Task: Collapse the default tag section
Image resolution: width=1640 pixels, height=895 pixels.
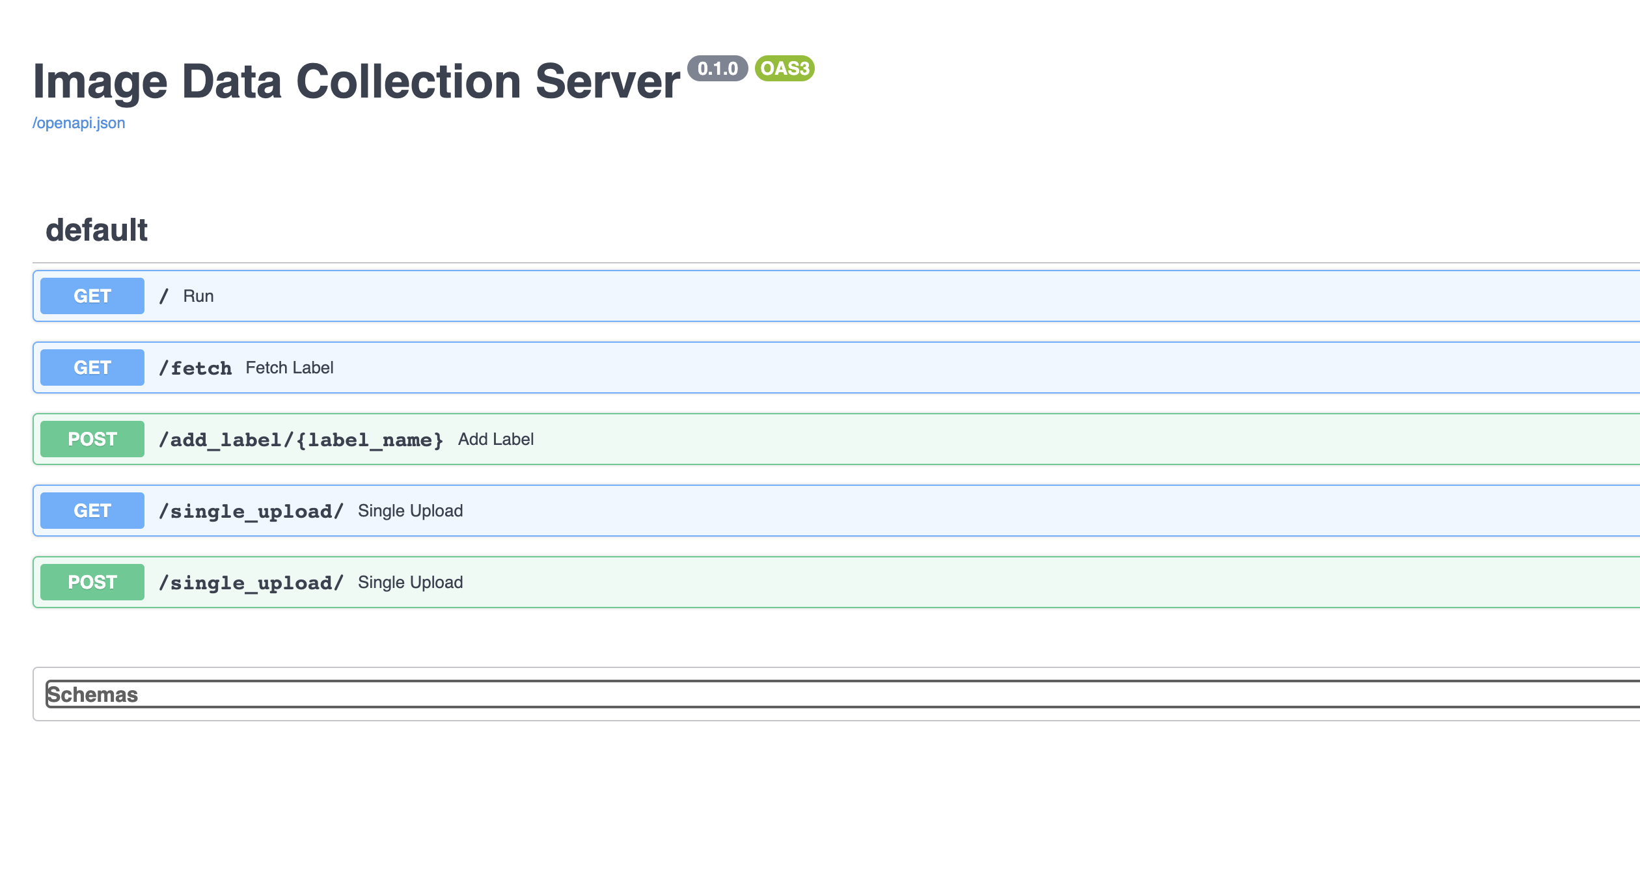Action: pyautogui.click(x=96, y=230)
